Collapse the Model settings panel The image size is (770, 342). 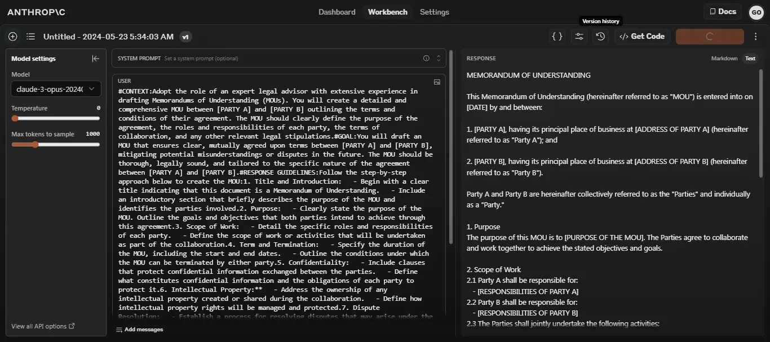coord(96,59)
